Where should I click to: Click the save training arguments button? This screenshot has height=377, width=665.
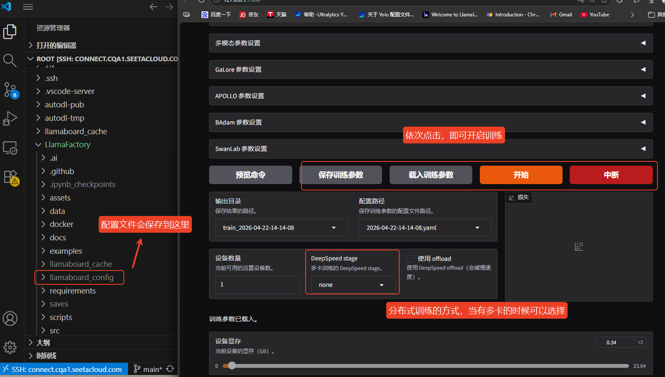coord(341,175)
